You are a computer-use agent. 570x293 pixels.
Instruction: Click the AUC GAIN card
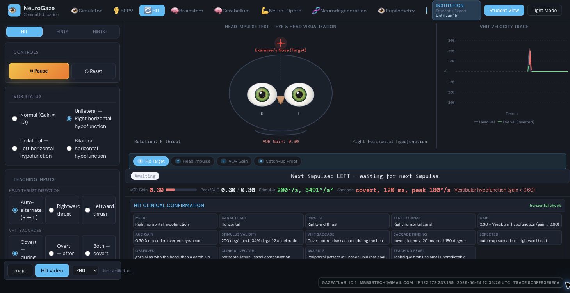coord(175,238)
